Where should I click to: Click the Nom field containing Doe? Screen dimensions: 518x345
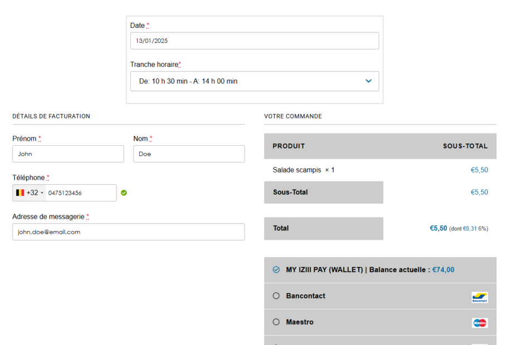(x=189, y=154)
